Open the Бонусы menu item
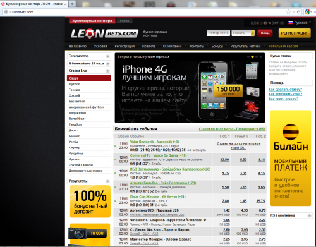Image resolution: width=316 pixels, height=247 pixels. [217, 46]
